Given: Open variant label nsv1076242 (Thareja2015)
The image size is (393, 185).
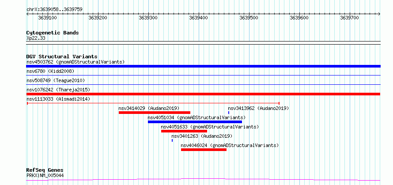Looking at the screenshot, I should click(x=58, y=90).
